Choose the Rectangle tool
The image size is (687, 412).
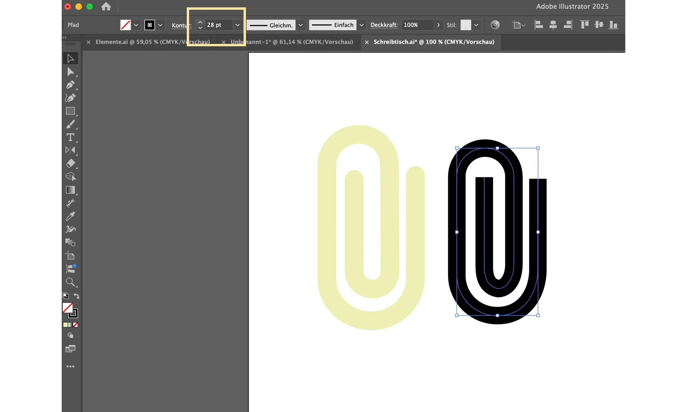tap(70, 111)
